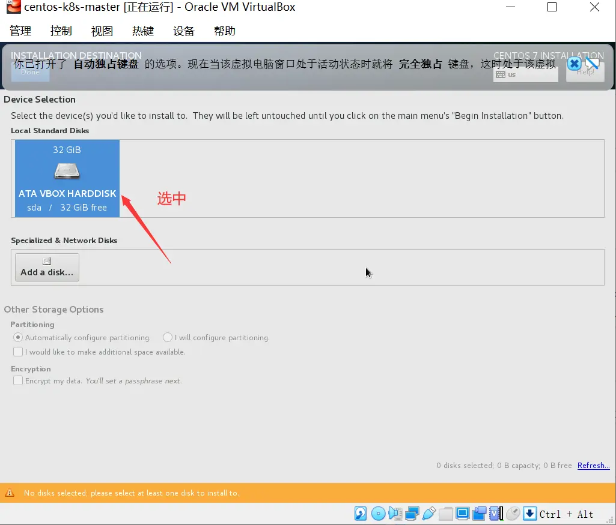This screenshot has height=525, width=616.
Task: Open the 热键 menu
Action: (x=143, y=31)
